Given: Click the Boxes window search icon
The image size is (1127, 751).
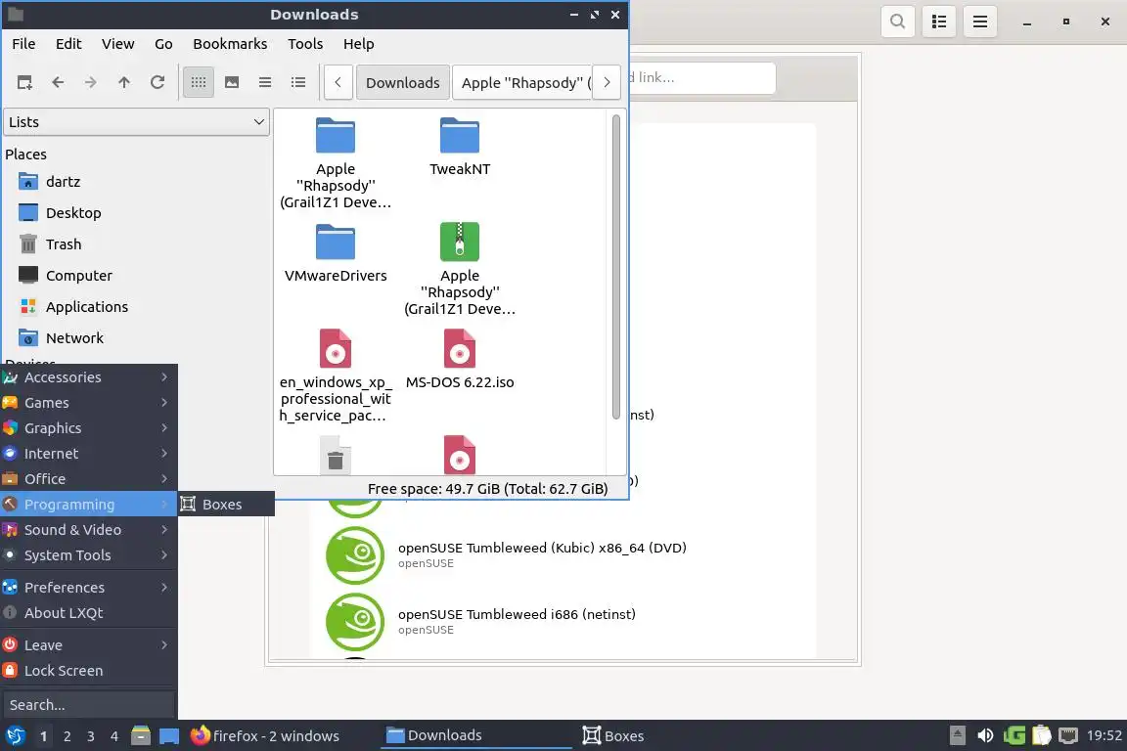Looking at the screenshot, I should pyautogui.click(x=898, y=22).
